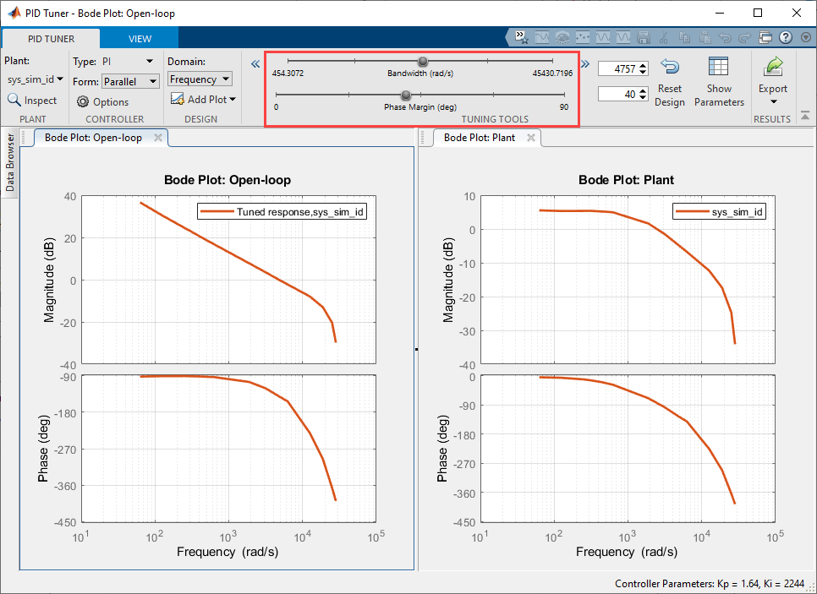The height and width of the screenshot is (594, 817).
Task: Click the Reset Design arrow icon
Action: [x=670, y=67]
